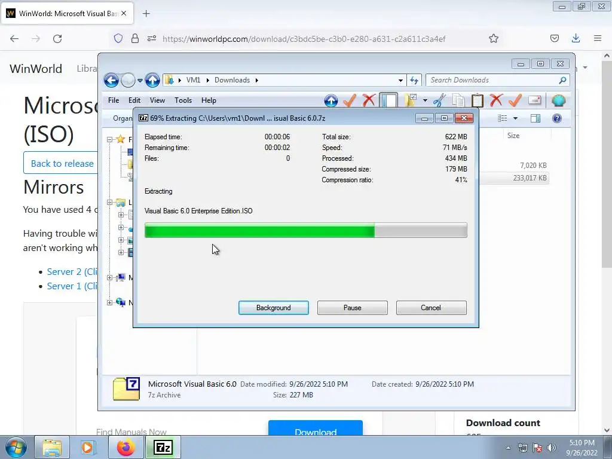Open Windows Explorer from the taskbar
612x459 pixels.
(53, 447)
